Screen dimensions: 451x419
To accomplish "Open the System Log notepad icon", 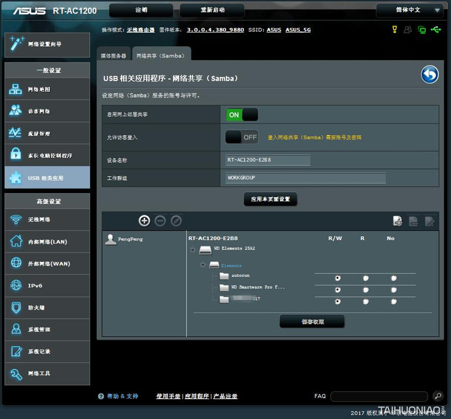I will 16,351.
